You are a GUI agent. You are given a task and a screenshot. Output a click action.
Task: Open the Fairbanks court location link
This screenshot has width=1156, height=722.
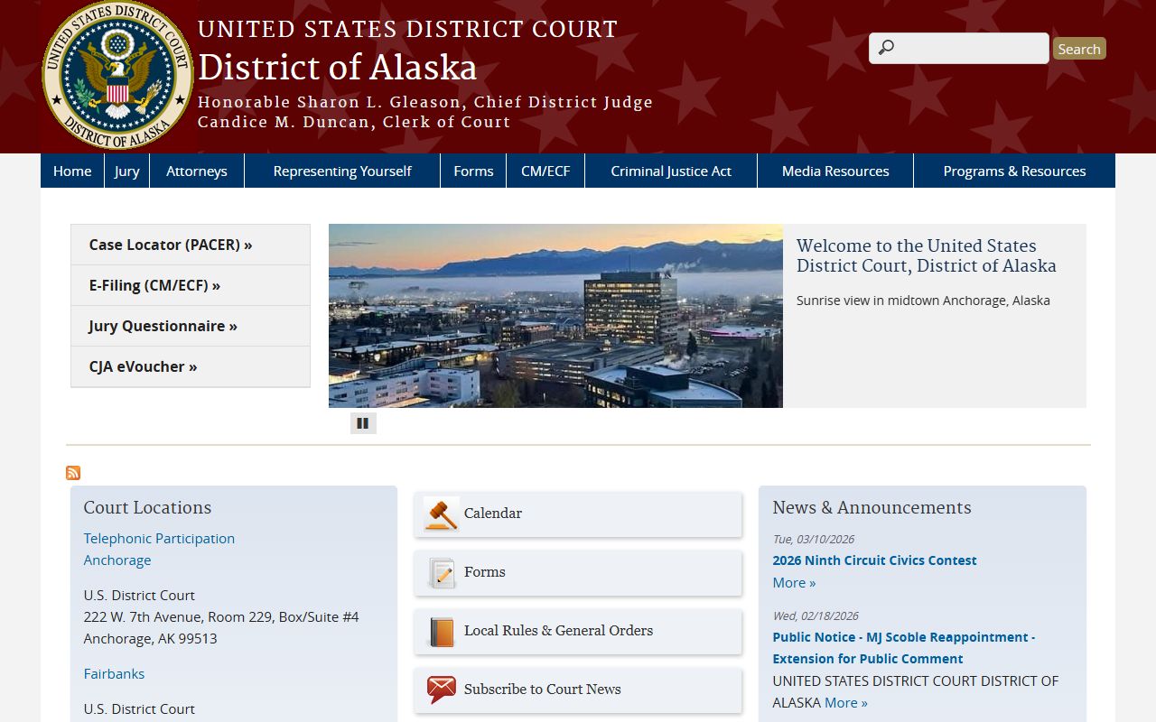click(x=114, y=674)
